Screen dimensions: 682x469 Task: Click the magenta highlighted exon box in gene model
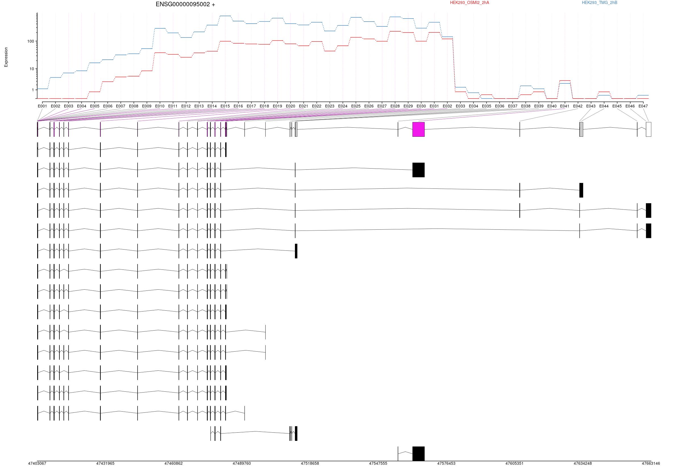pos(419,129)
